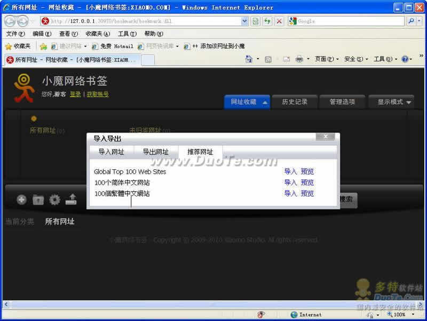Click the browser Forward button
427x321 pixels.
[x=23, y=21]
